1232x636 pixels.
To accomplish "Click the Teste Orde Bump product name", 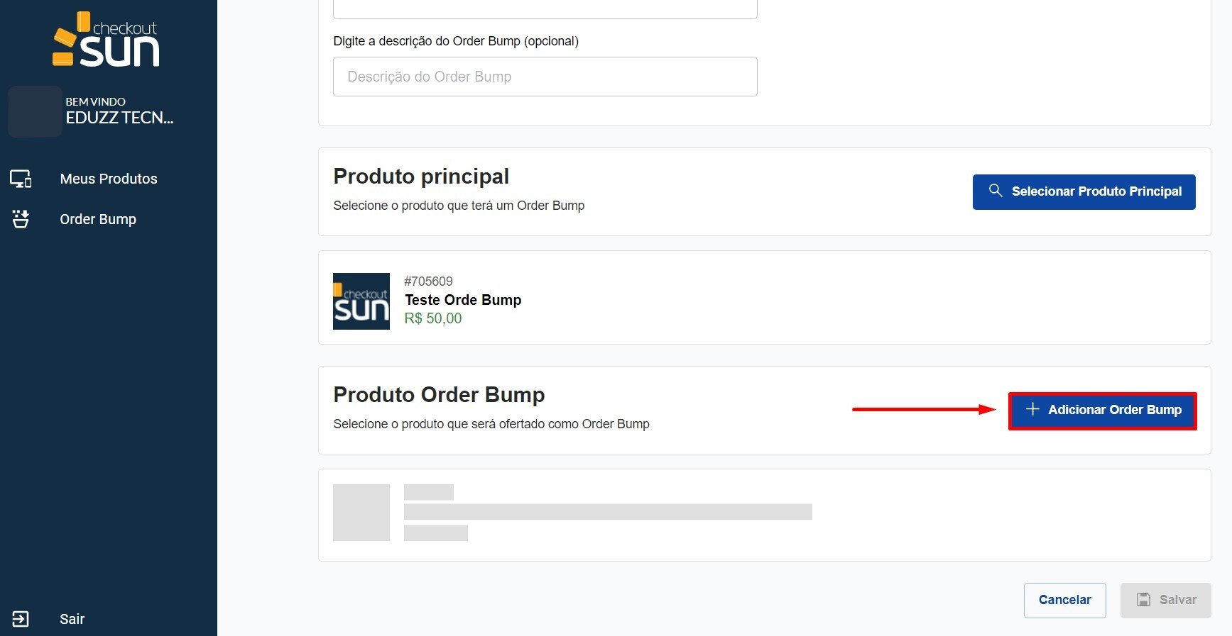I will click(463, 300).
